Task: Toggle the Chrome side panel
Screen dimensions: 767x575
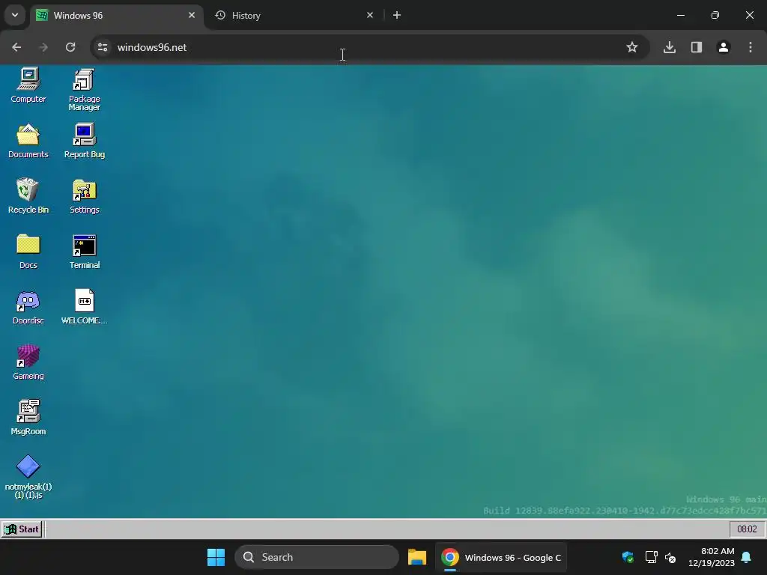Action: click(696, 47)
